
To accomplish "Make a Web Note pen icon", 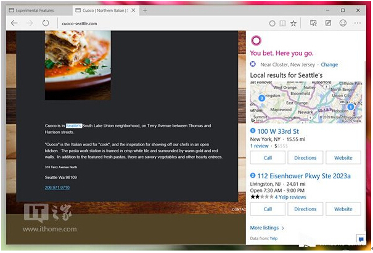I will (328, 23).
